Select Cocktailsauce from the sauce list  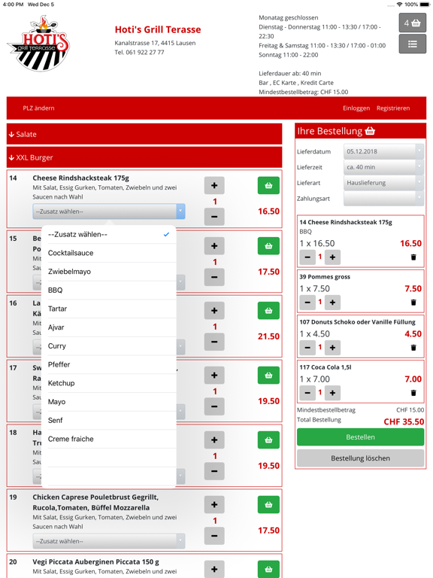click(x=108, y=253)
